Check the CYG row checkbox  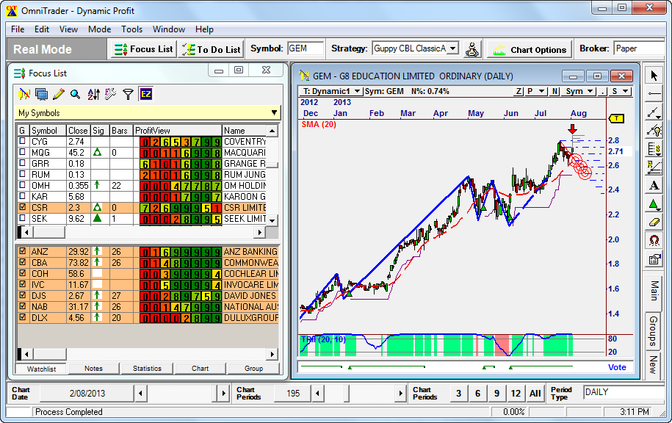[22, 141]
